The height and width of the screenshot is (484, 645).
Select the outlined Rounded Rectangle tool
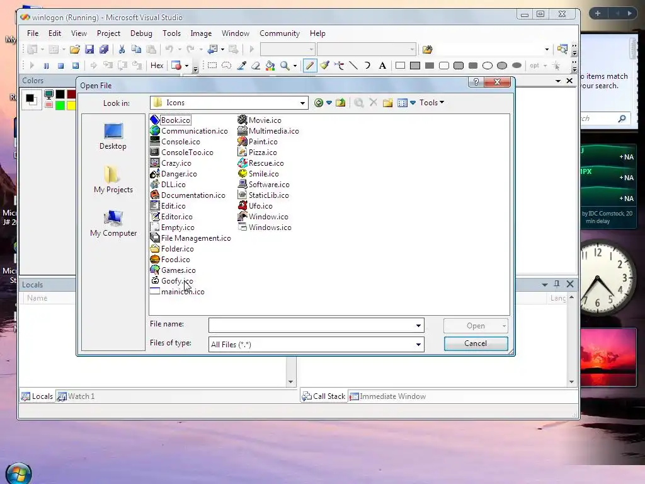444,66
